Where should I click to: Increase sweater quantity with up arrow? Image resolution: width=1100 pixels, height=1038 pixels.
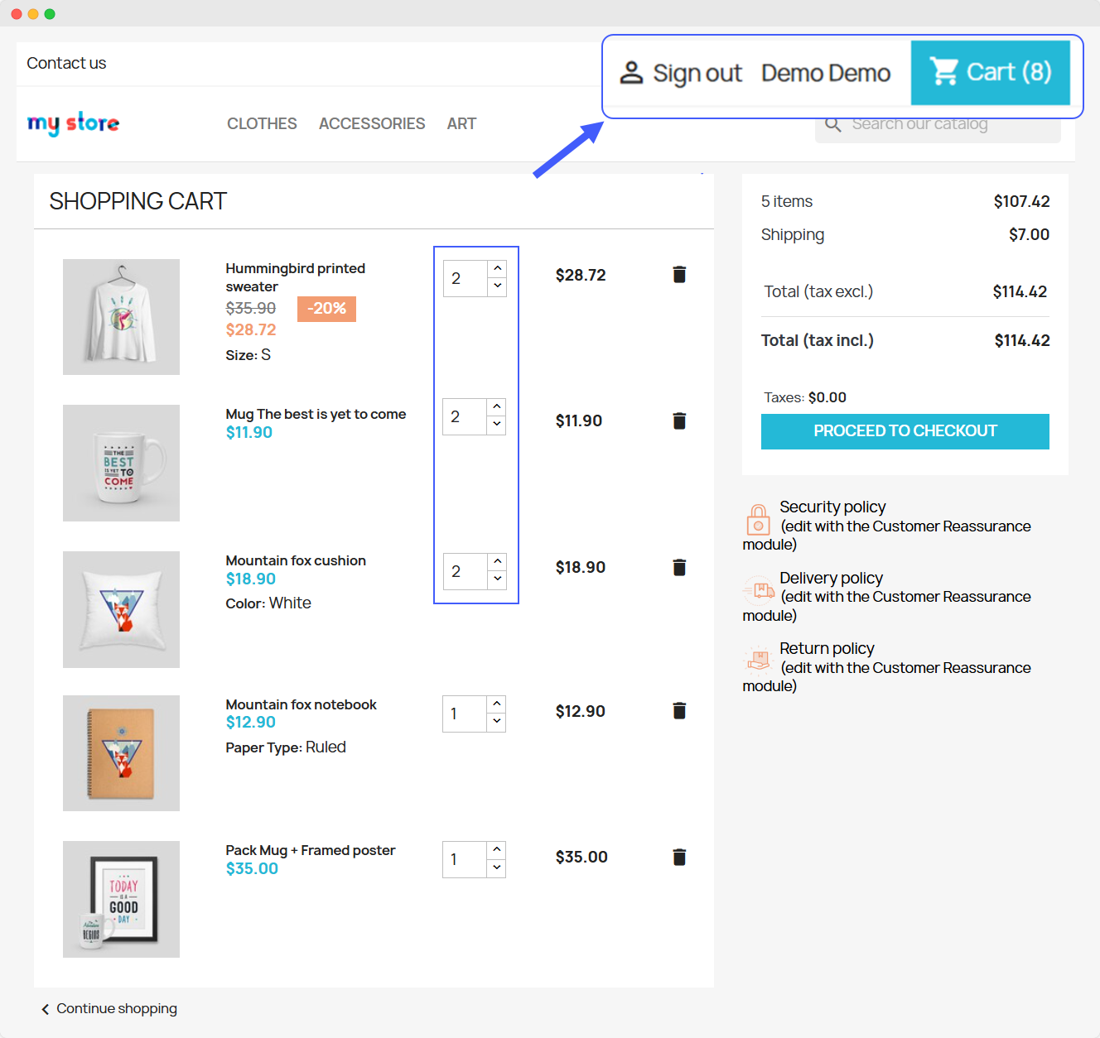click(497, 269)
